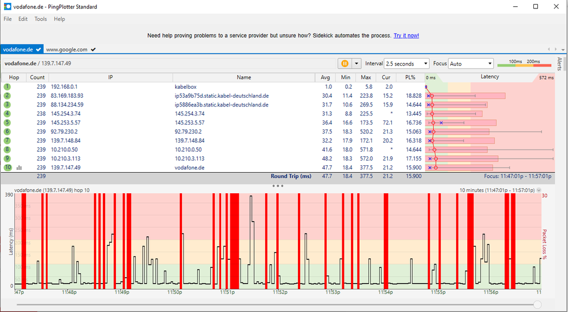The width and height of the screenshot is (568, 312).
Task: Select hop 3 green circle icon
Action: (x=7, y=105)
